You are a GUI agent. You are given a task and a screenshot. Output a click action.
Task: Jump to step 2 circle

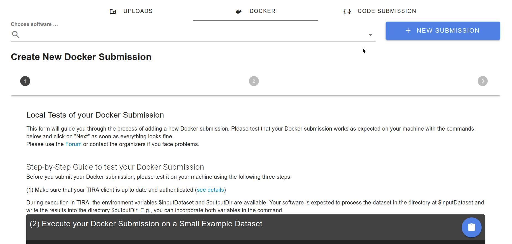254,81
